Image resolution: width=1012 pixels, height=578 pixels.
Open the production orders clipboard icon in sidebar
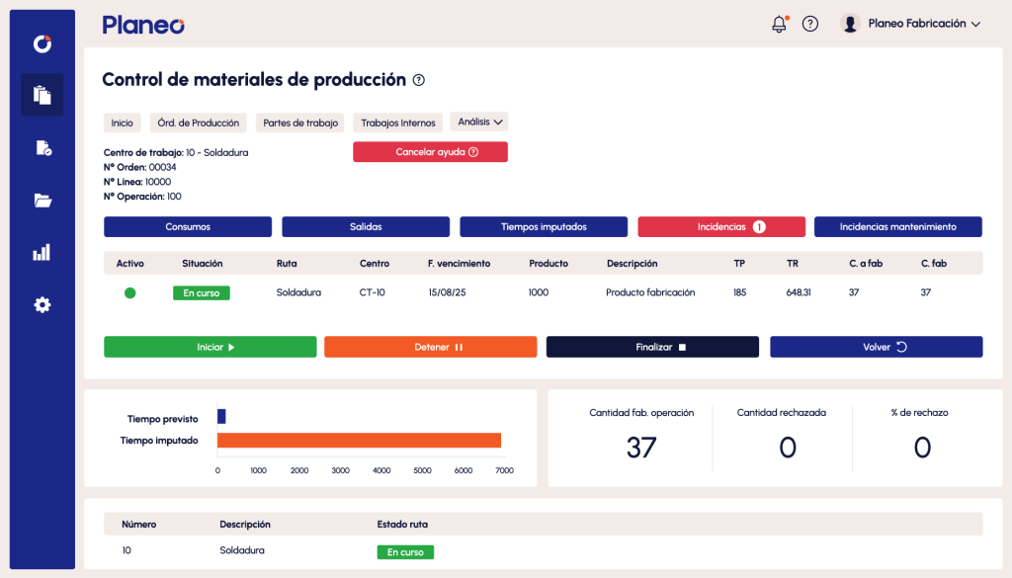(42, 95)
